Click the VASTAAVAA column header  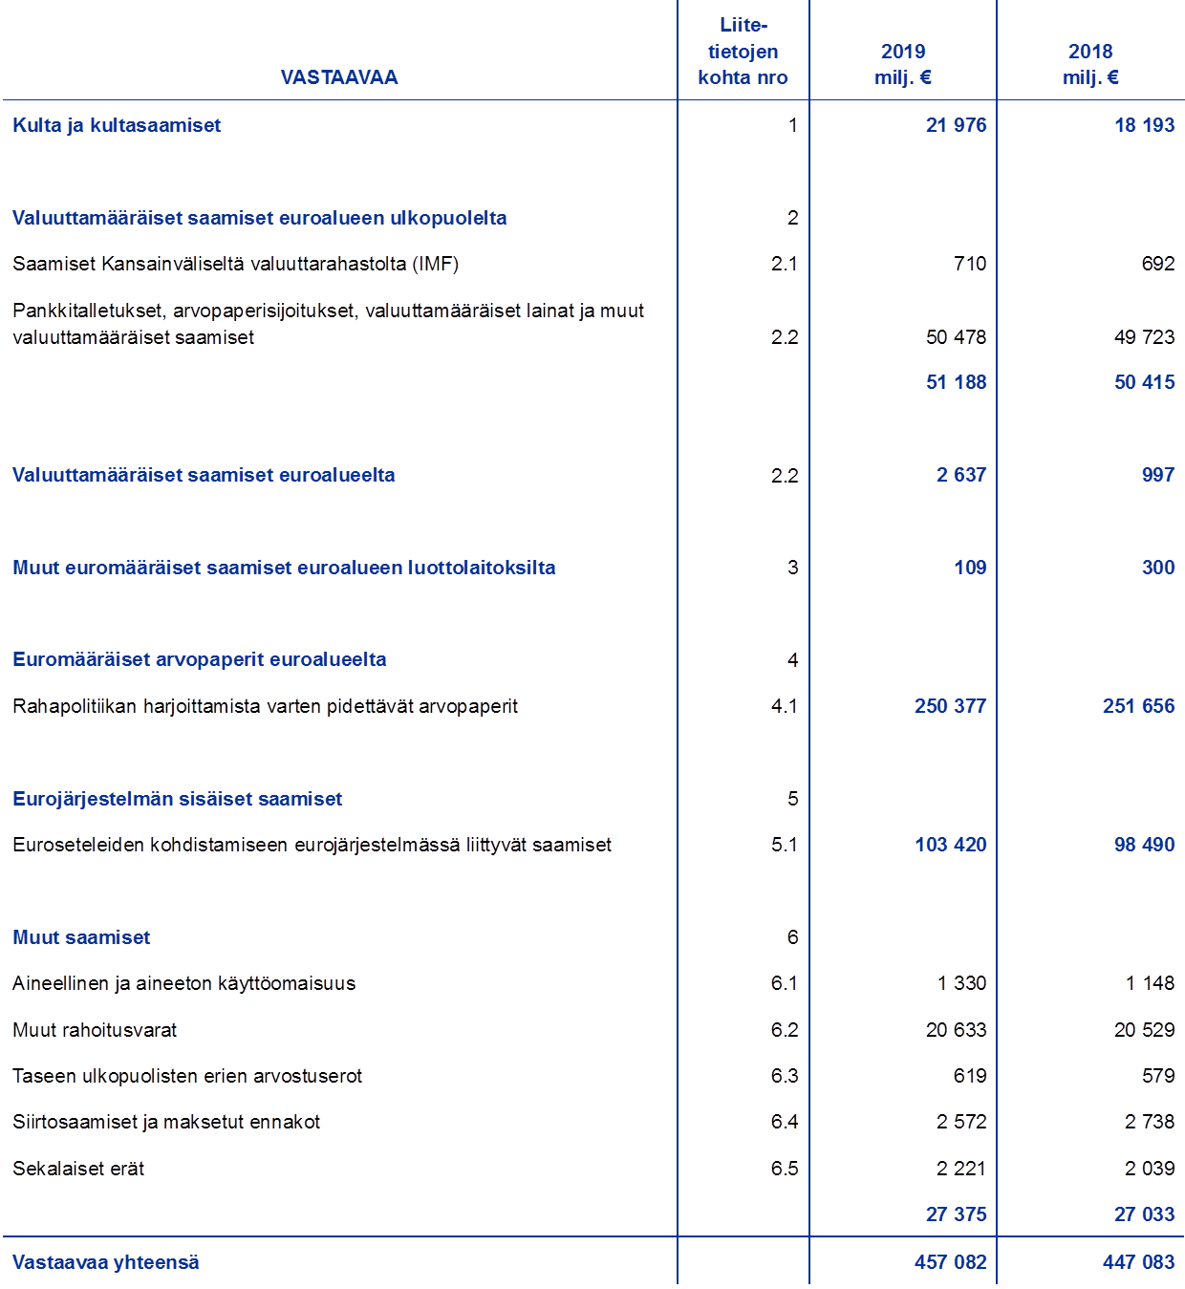338,77
